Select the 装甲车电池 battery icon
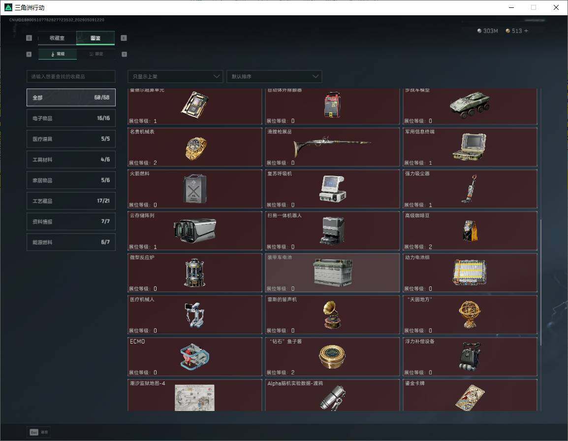This screenshot has width=568, height=441. 333,273
